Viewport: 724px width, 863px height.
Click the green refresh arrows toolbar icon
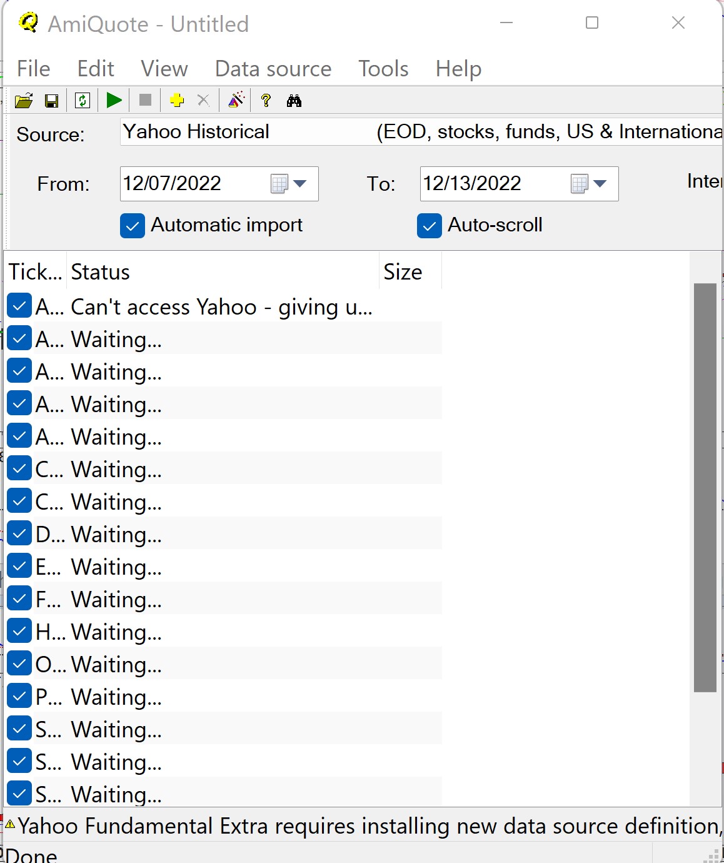83,101
